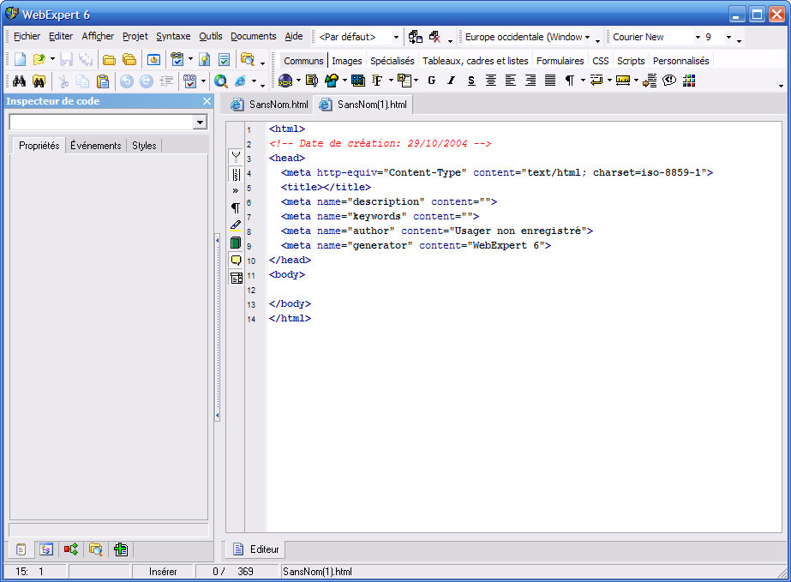This screenshot has width=791, height=582.
Task: Click the open file folder icon
Action: click(39, 59)
